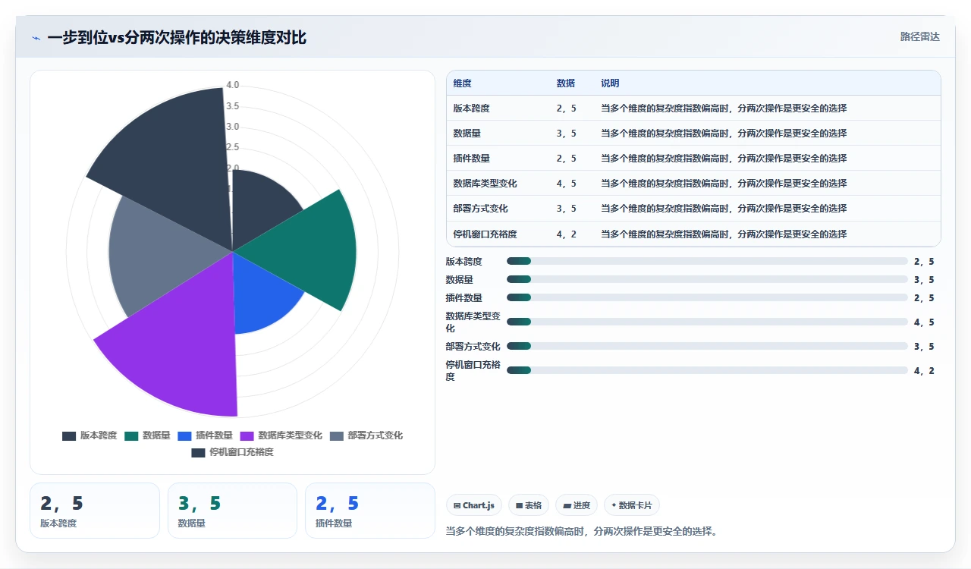This screenshot has height=569, width=971.
Task: Toggle the 停机窗口充裕度 legend item
Action: point(232,452)
